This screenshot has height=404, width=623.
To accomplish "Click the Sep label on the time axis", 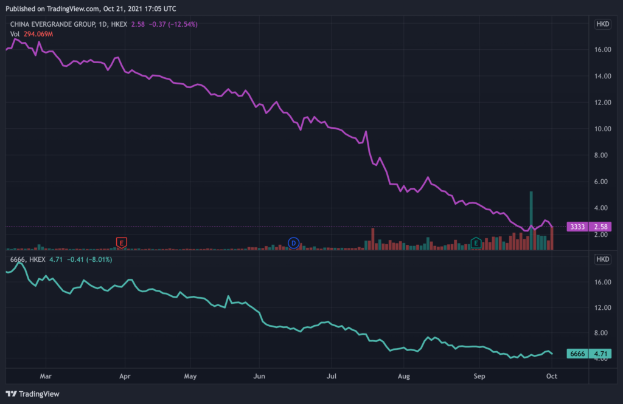I will (479, 376).
